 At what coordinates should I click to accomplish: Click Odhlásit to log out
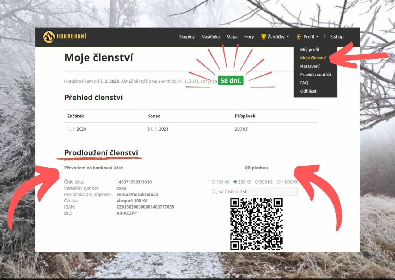(308, 91)
